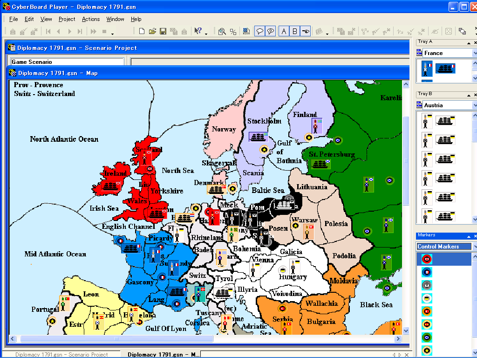
Task: Switch to the Map bottom tab
Action: click(163, 355)
